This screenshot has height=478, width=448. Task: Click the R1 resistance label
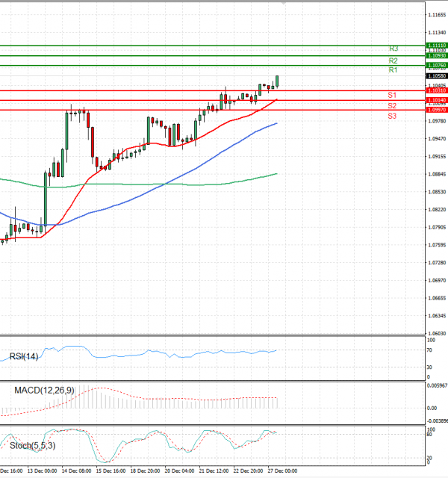pos(393,70)
